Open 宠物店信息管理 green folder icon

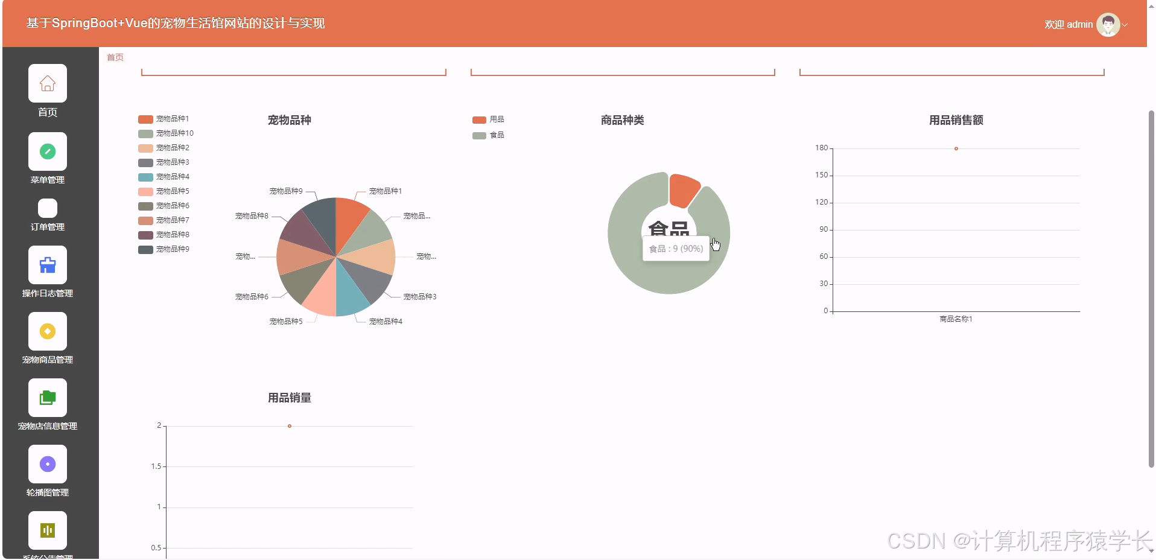[48, 398]
